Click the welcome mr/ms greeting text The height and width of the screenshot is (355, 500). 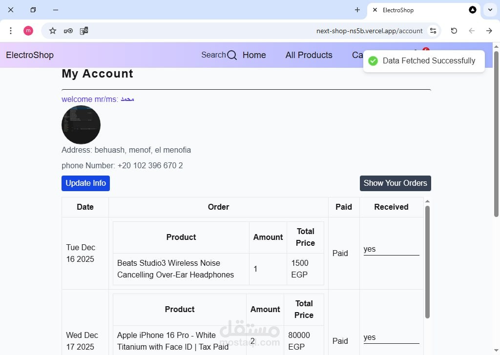tap(98, 99)
